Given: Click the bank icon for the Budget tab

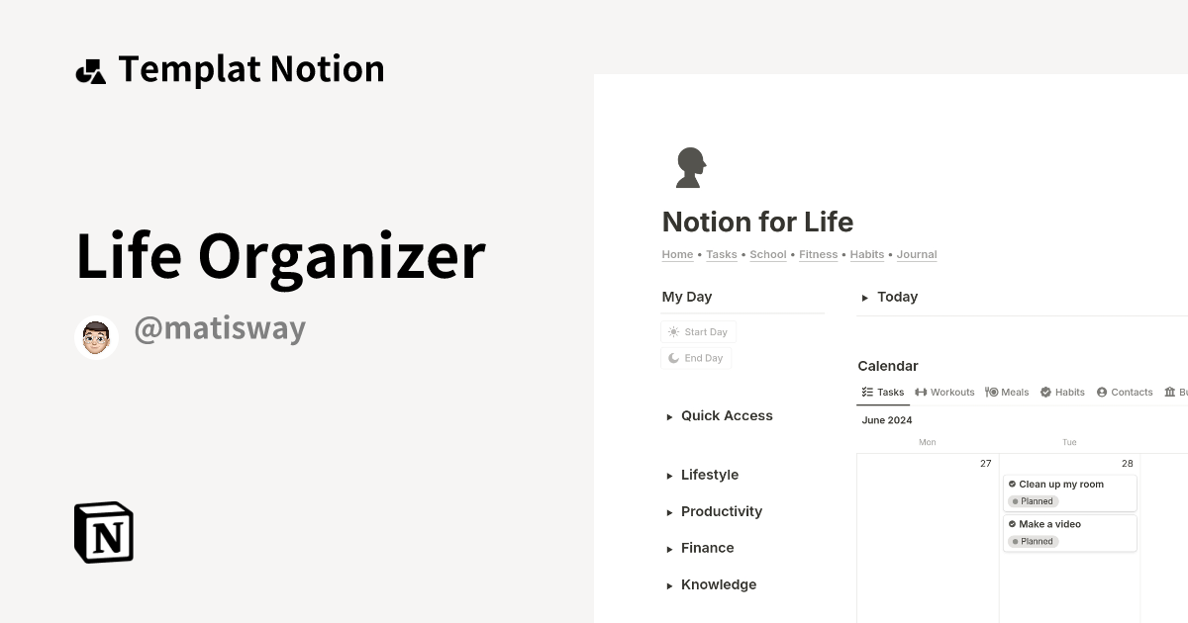Looking at the screenshot, I should [1170, 392].
